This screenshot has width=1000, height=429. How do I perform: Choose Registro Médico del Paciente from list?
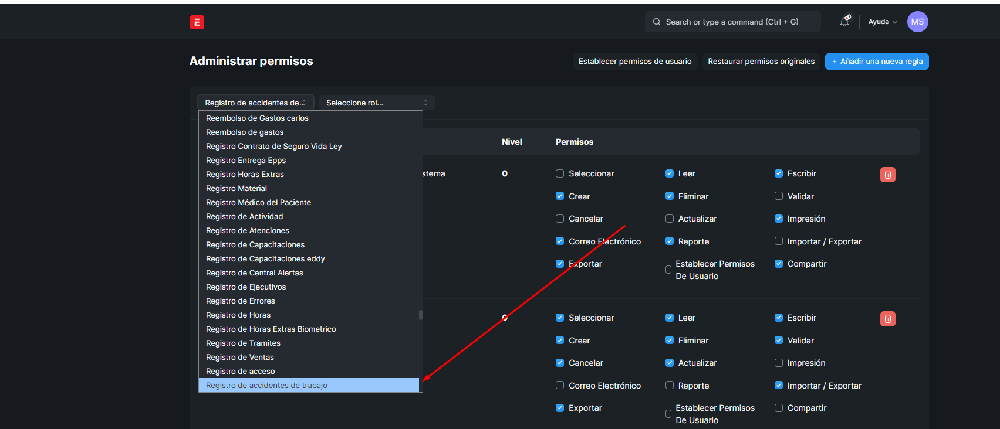point(258,203)
